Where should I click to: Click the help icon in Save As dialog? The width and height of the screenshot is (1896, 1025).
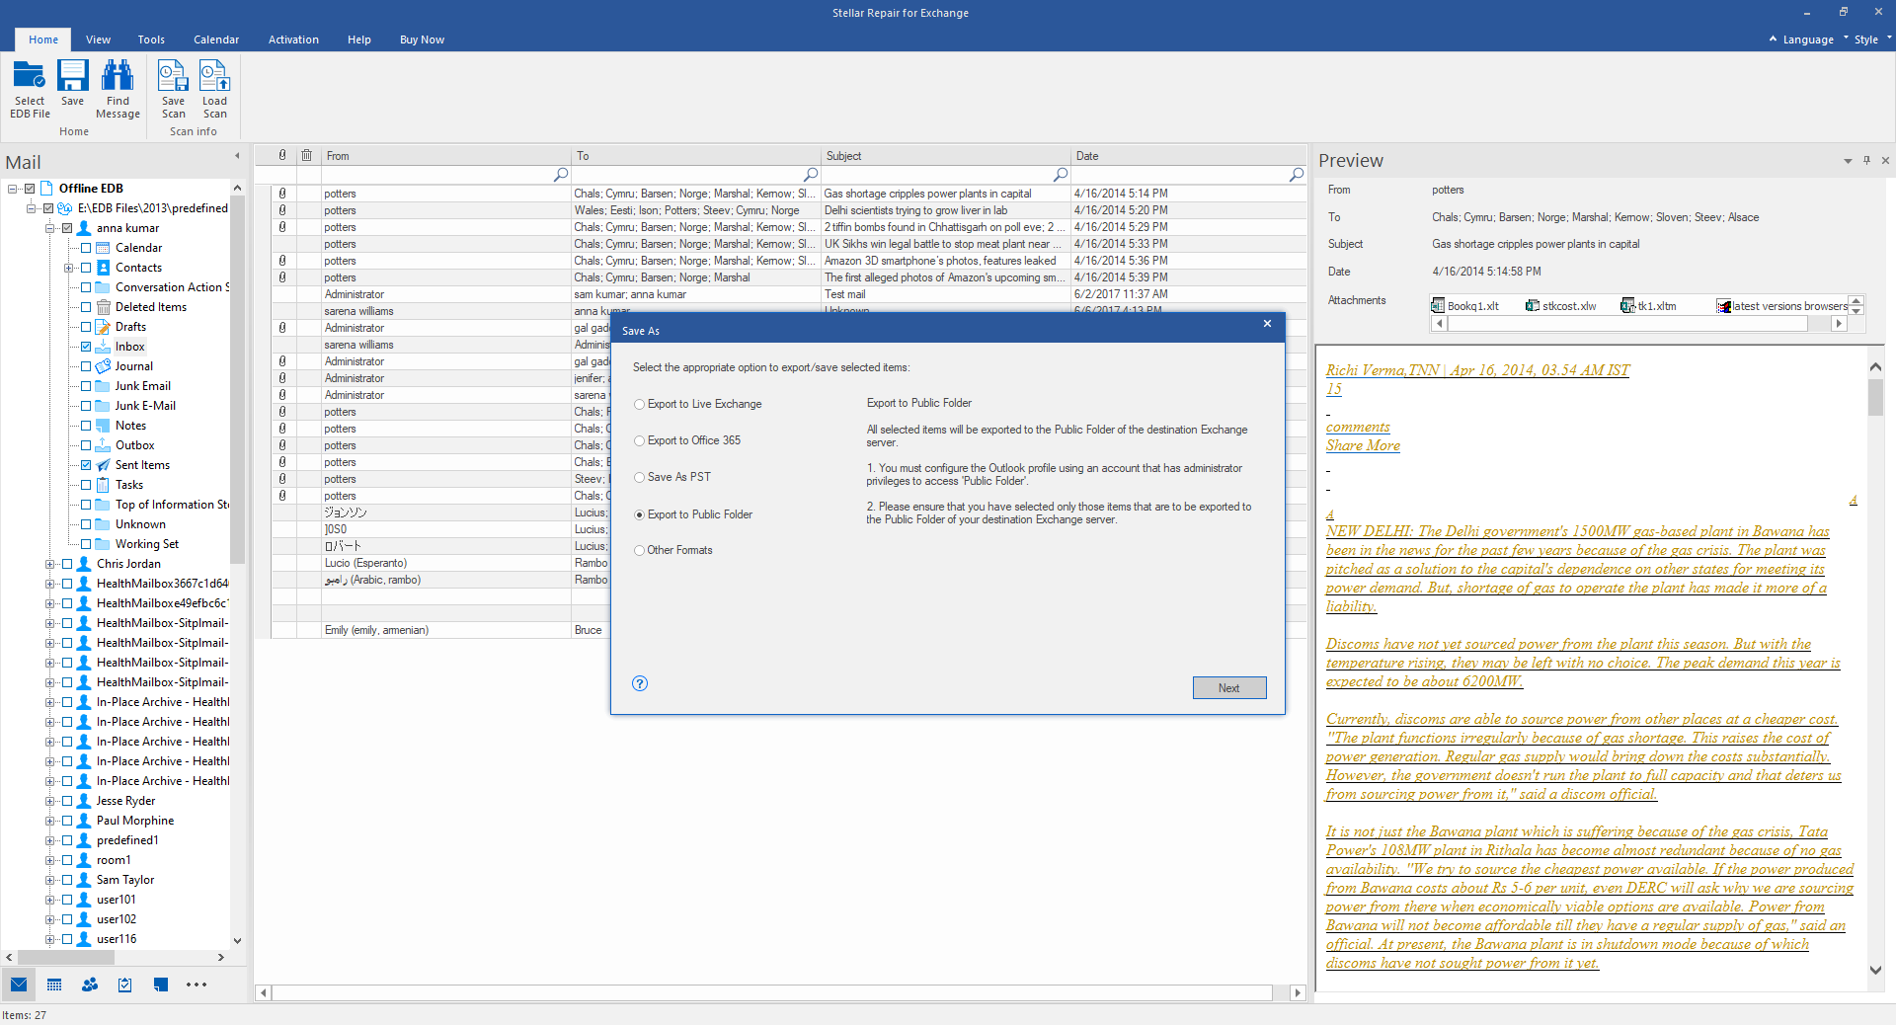point(640,683)
